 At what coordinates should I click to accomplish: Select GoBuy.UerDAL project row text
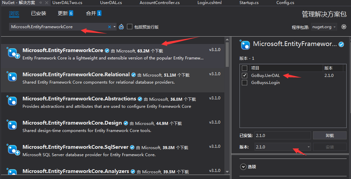pyautogui.click(x=265, y=76)
